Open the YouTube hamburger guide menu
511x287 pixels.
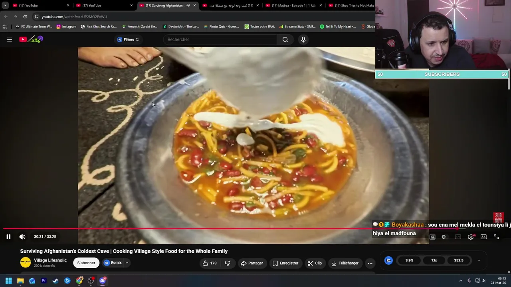(10, 39)
